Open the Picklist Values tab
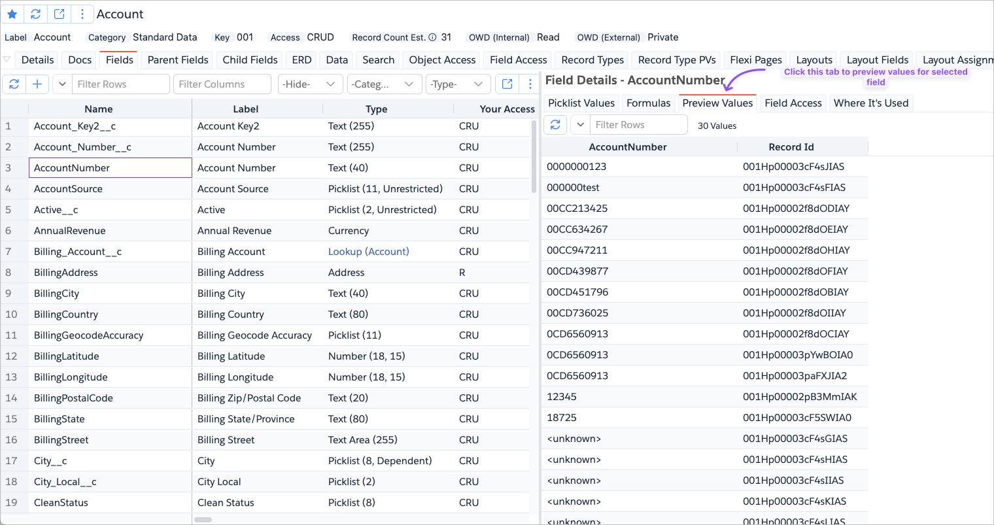 [581, 103]
